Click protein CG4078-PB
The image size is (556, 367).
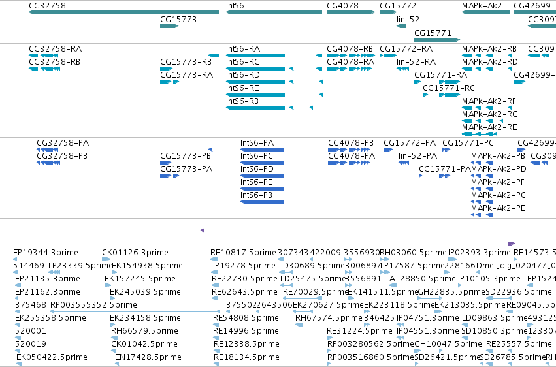(x=349, y=150)
